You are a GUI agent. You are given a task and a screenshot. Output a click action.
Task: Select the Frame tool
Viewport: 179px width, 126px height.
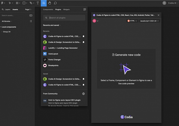click(17, 3)
